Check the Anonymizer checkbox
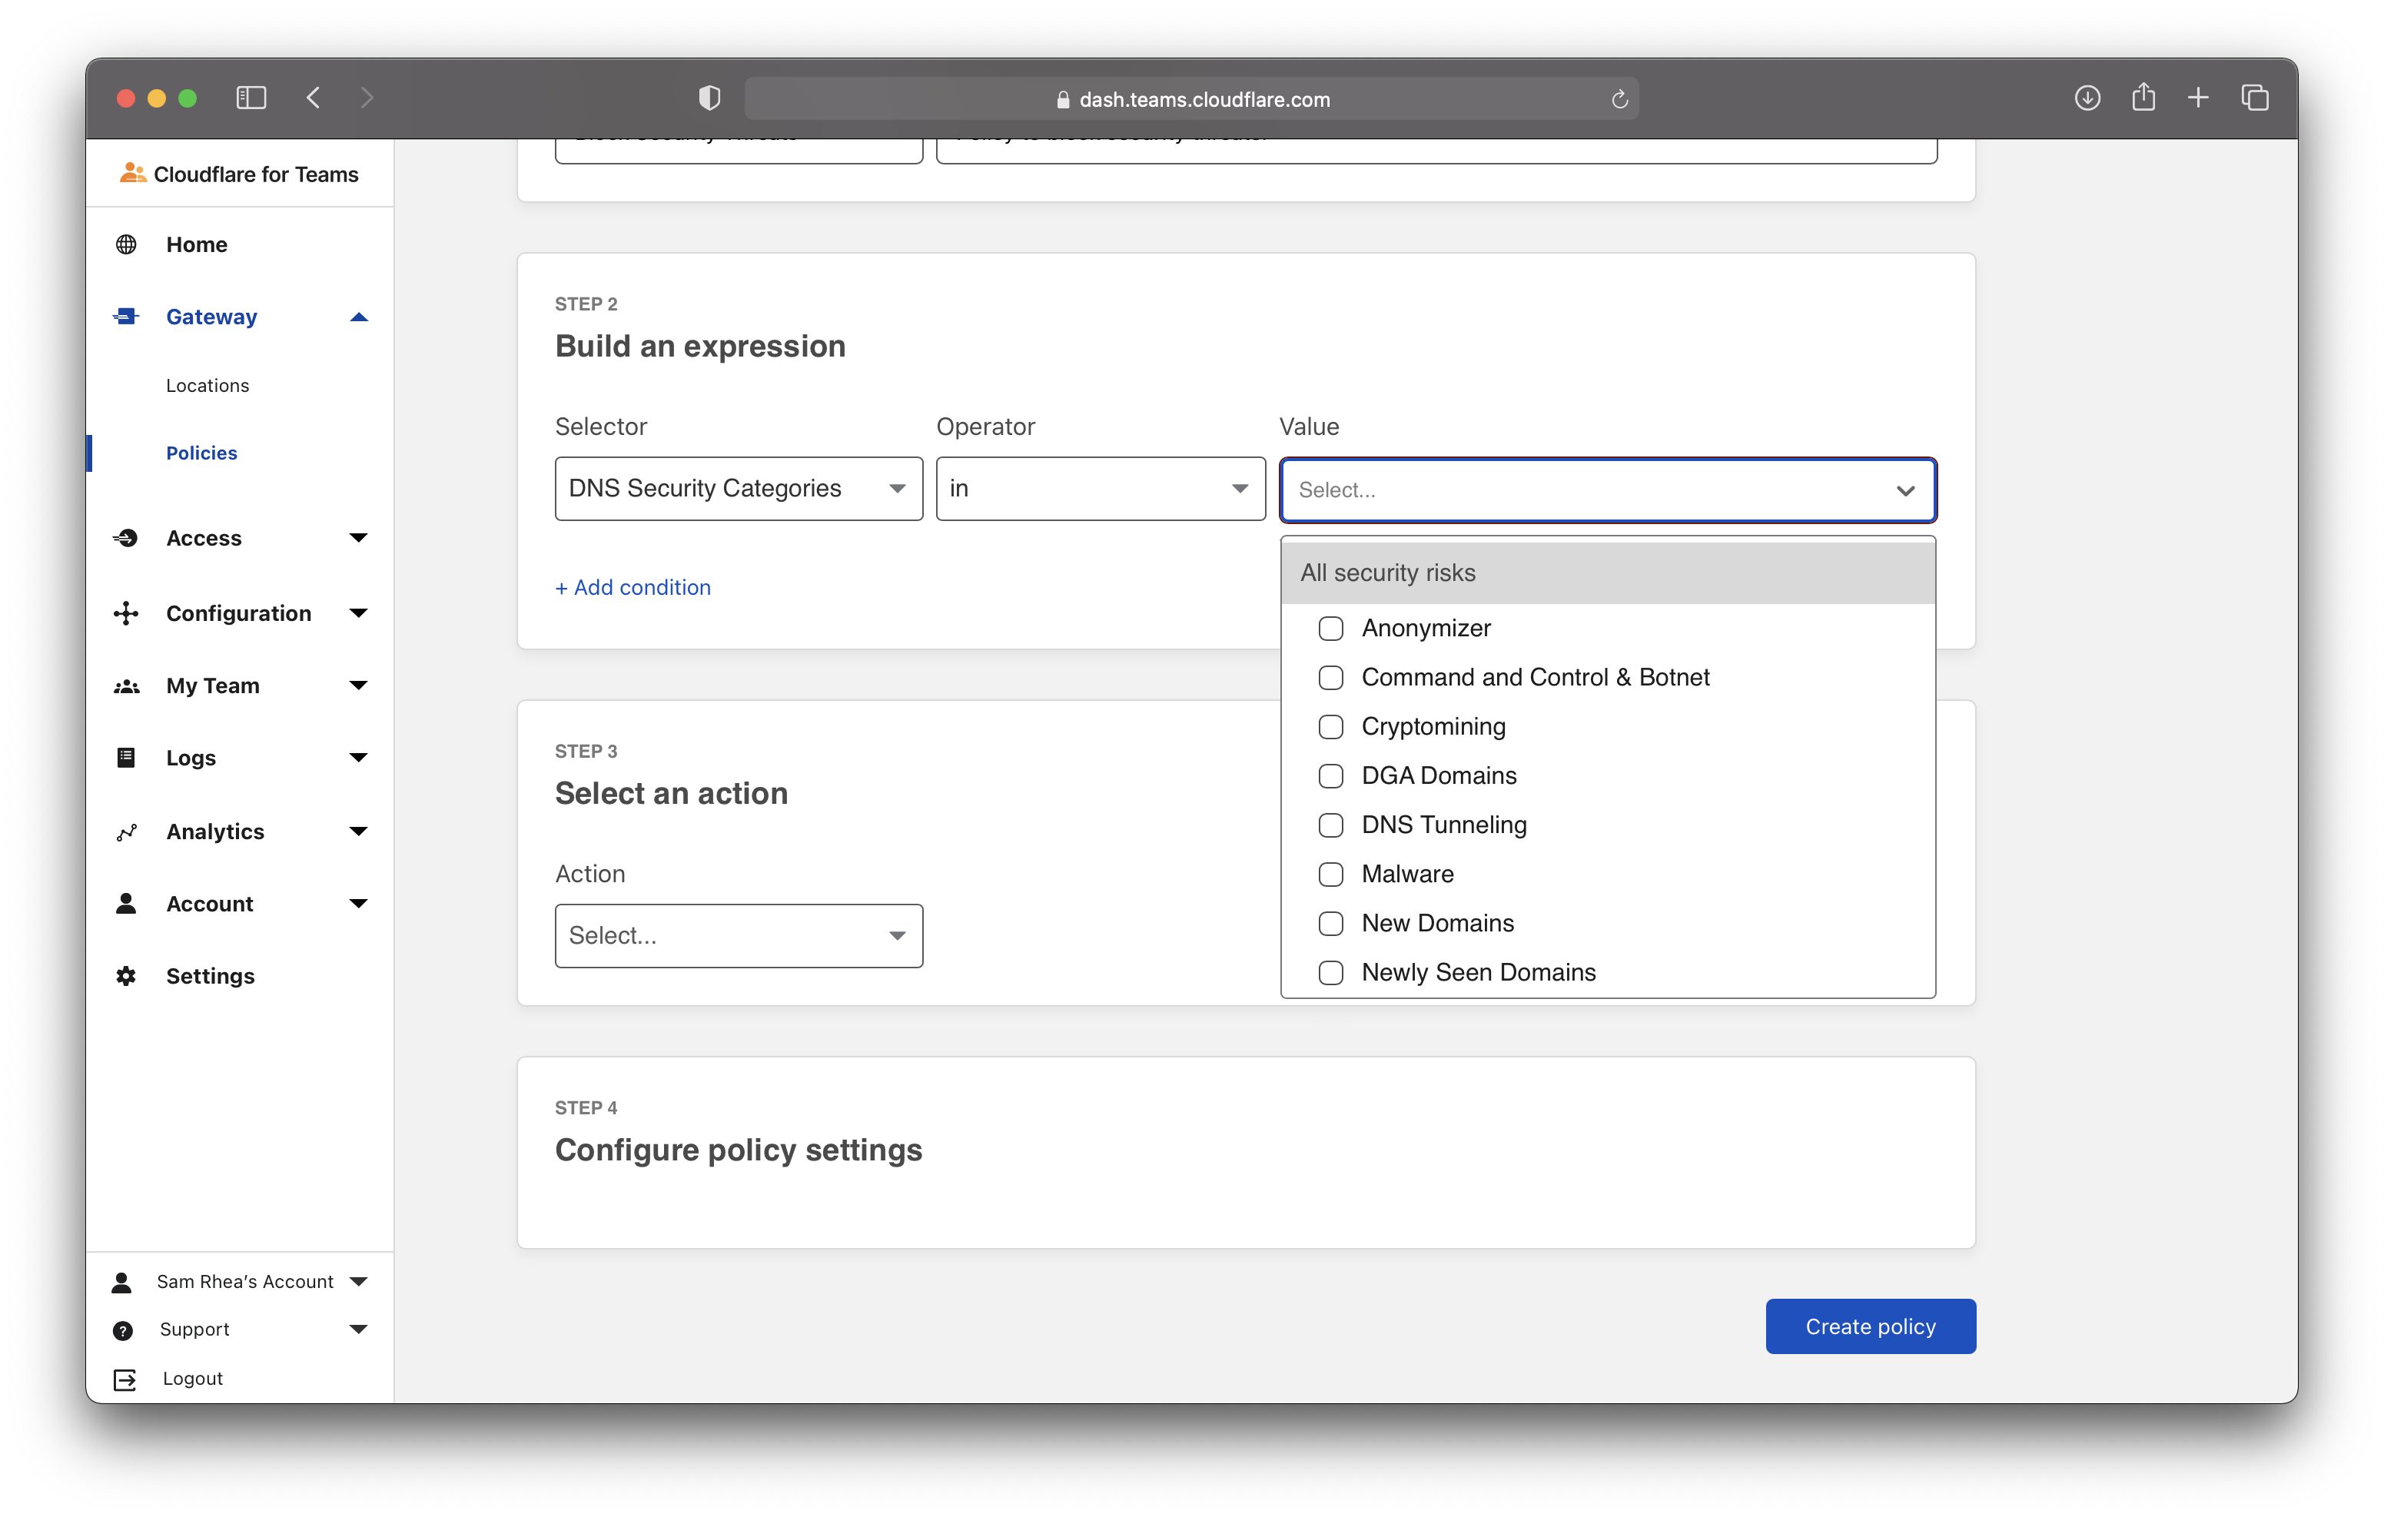The width and height of the screenshot is (2384, 1517). [1330, 629]
